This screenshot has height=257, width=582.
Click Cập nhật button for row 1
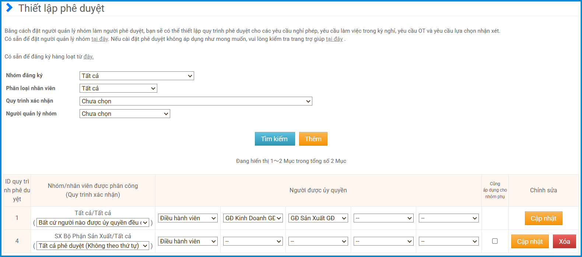(x=543, y=218)
